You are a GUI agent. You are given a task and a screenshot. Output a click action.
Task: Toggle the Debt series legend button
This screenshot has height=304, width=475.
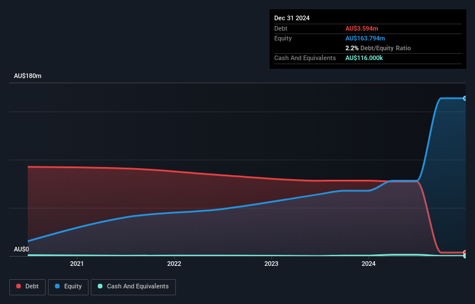(28, 287)
